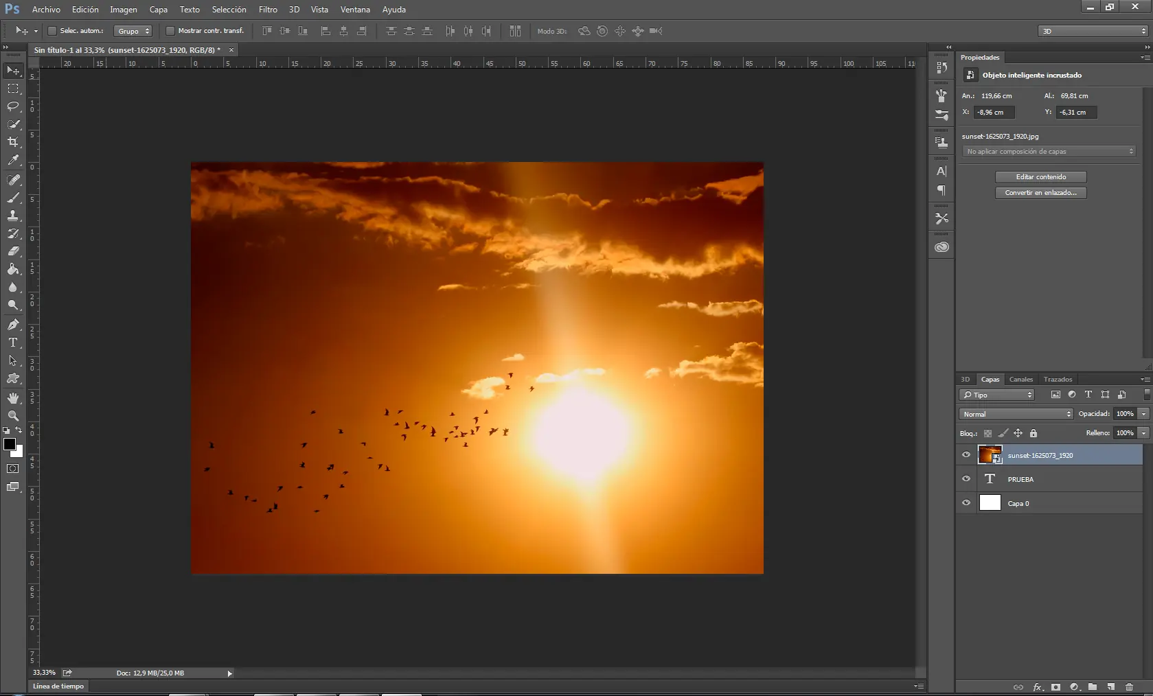Image resolution: width=1153 pixels, height=696 pixels.
Task: Open the Paragraph panel icon
Action: tap(941, 190)
